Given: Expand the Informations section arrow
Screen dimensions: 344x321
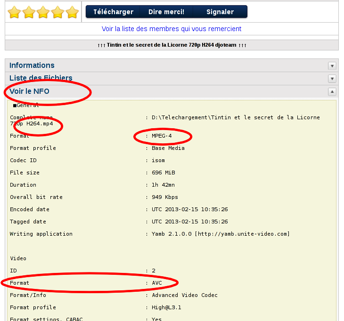Looking at the screenshot, I should (332, 66).
